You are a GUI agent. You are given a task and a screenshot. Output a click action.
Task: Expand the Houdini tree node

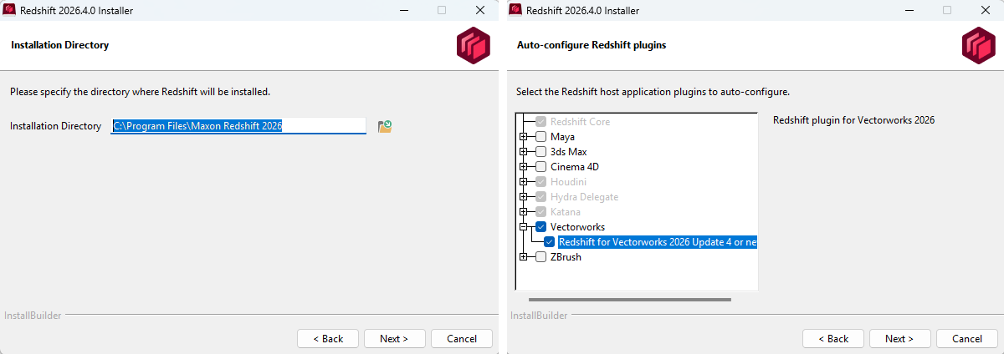coord(524,182)
